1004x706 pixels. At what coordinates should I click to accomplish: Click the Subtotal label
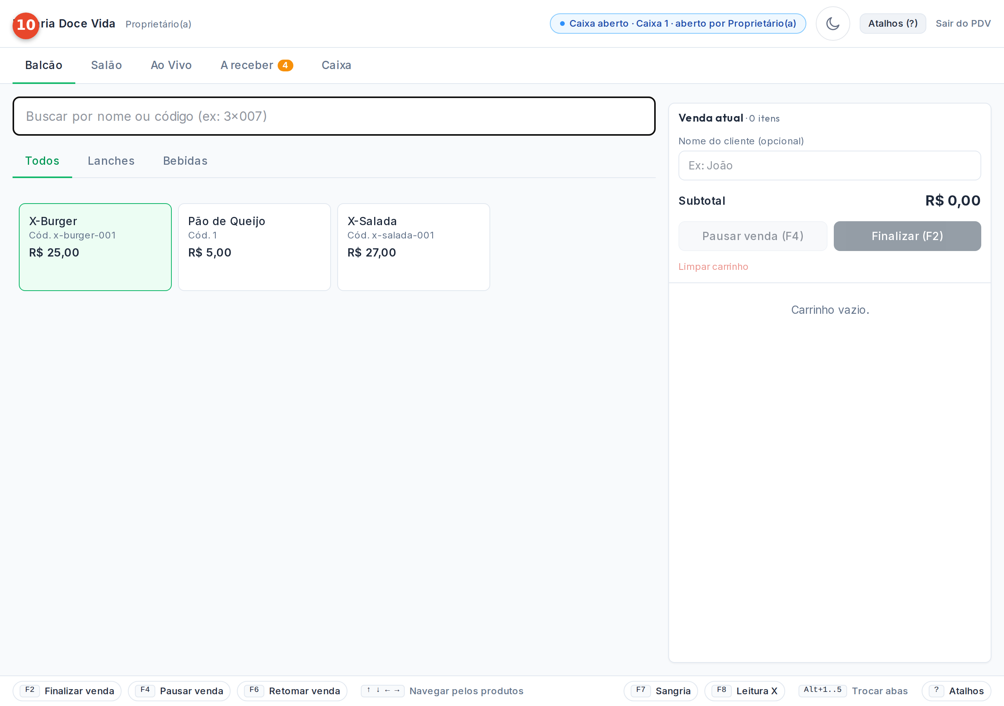[702, 201]
